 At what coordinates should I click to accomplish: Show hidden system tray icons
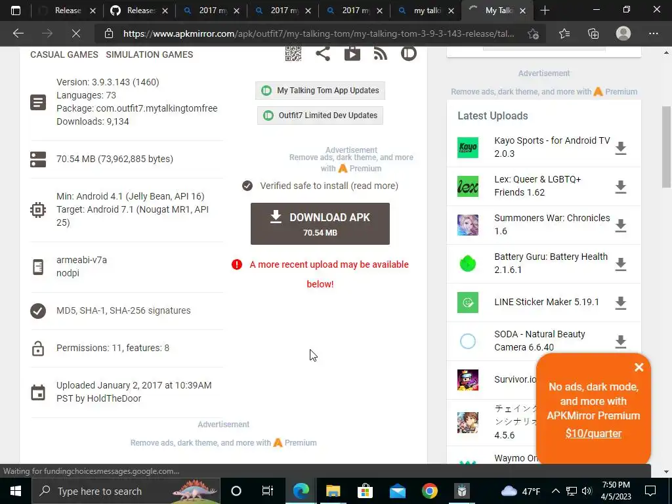pos(555,491)
